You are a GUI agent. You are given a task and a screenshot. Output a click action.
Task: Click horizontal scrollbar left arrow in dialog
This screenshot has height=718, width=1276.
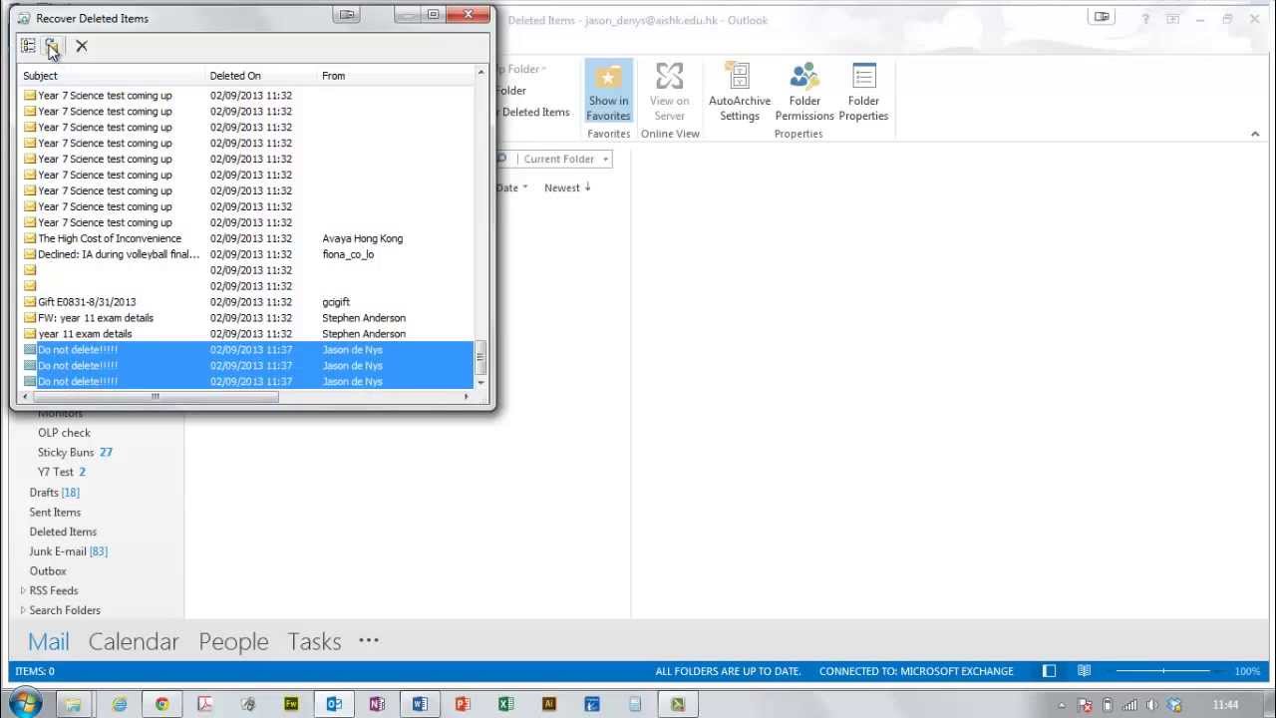(x=26, y=397)
